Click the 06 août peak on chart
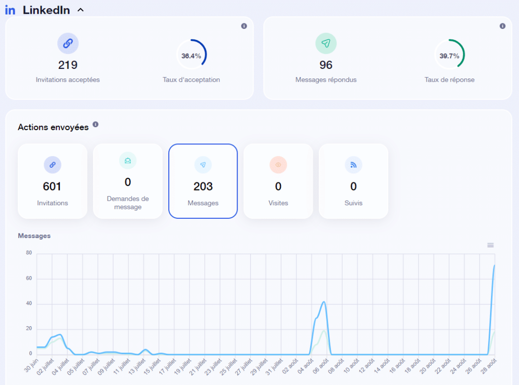Screen dimensions: 519x385 323,302
